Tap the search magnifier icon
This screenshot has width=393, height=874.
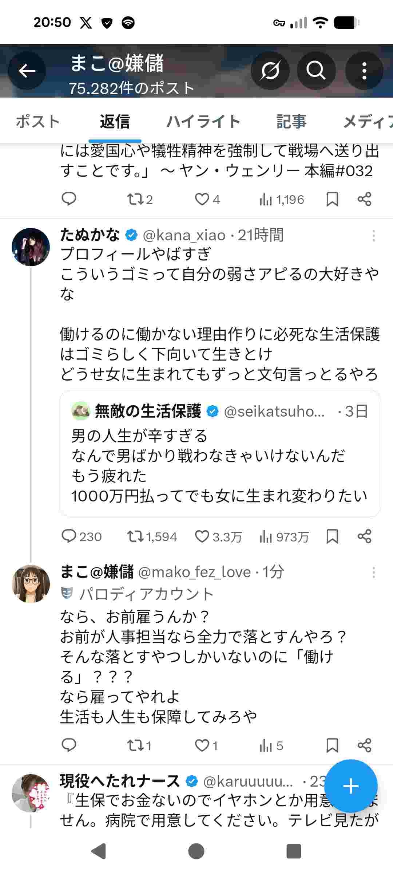(316, 71)
